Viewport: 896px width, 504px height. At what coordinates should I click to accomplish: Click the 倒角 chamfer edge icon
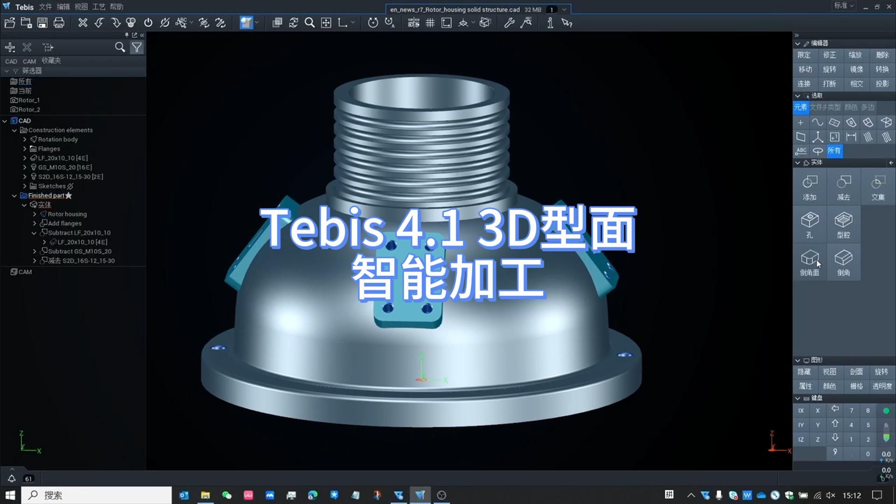coord(844,262)
